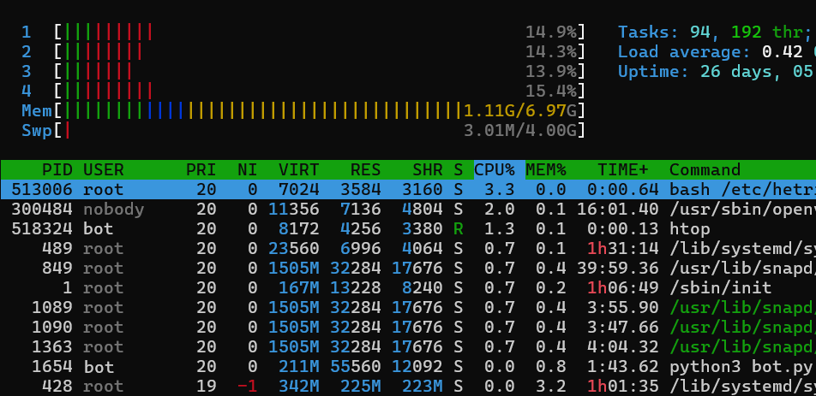Select the process row with PID 489
Viewport: 816px width, 396px height.
pos(408,249)
